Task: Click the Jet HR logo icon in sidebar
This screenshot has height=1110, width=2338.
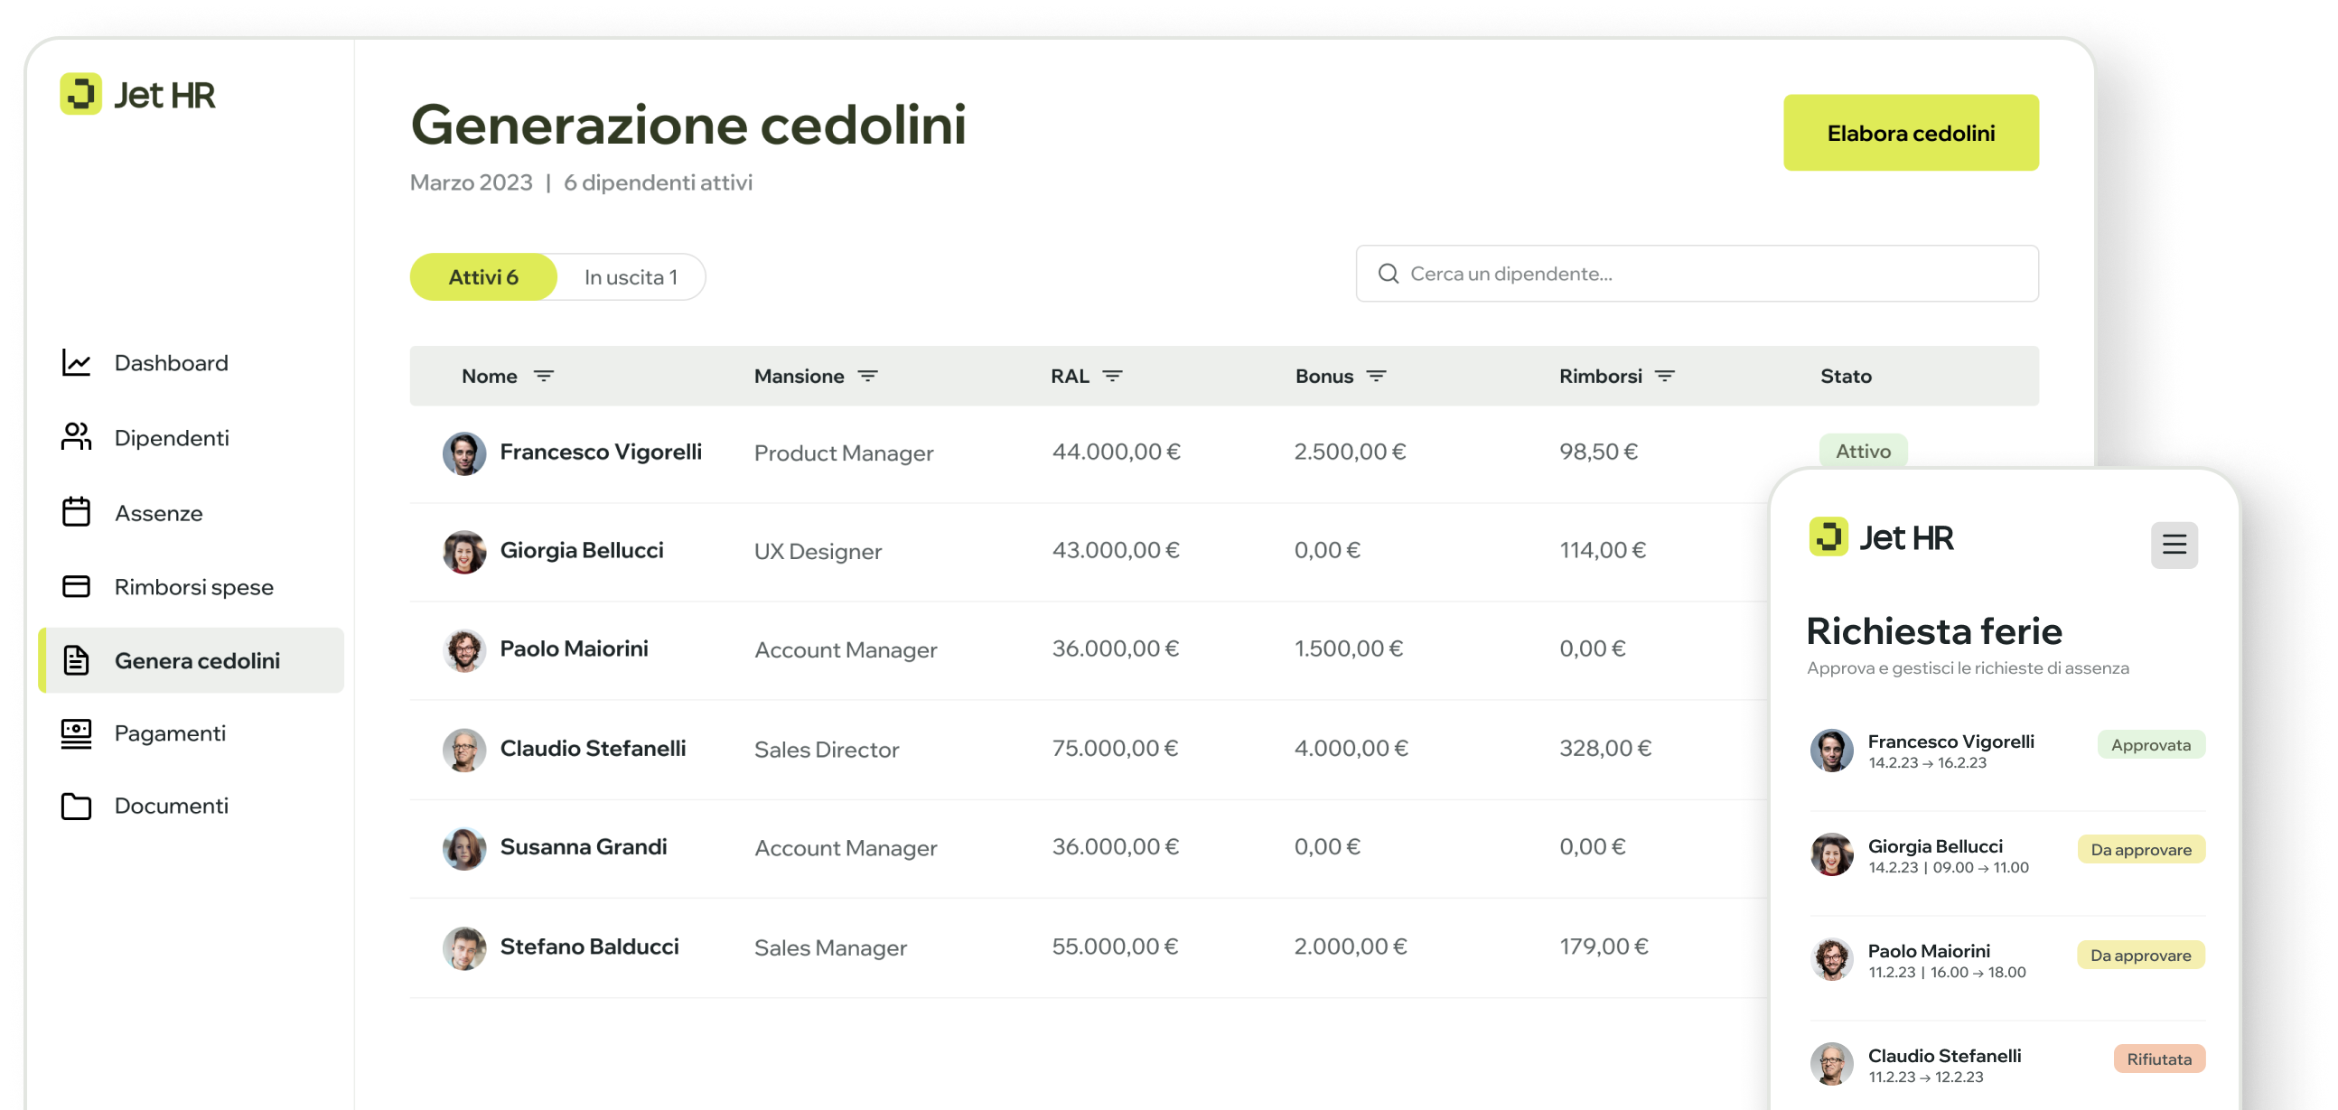Action: [x=80, y=95]
